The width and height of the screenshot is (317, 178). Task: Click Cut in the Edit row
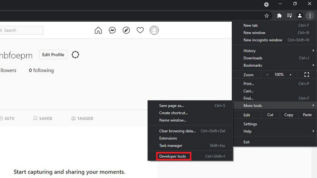270,115
